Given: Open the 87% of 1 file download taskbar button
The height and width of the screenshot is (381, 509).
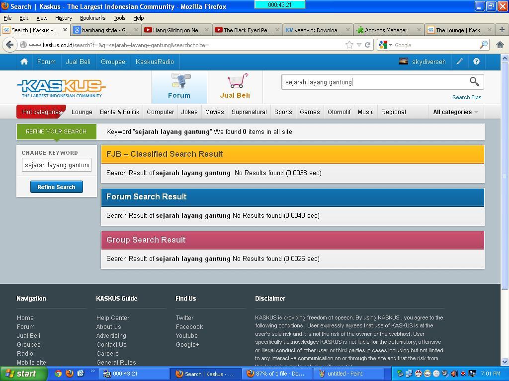Looking at the screenshot, I should [277, 374].
